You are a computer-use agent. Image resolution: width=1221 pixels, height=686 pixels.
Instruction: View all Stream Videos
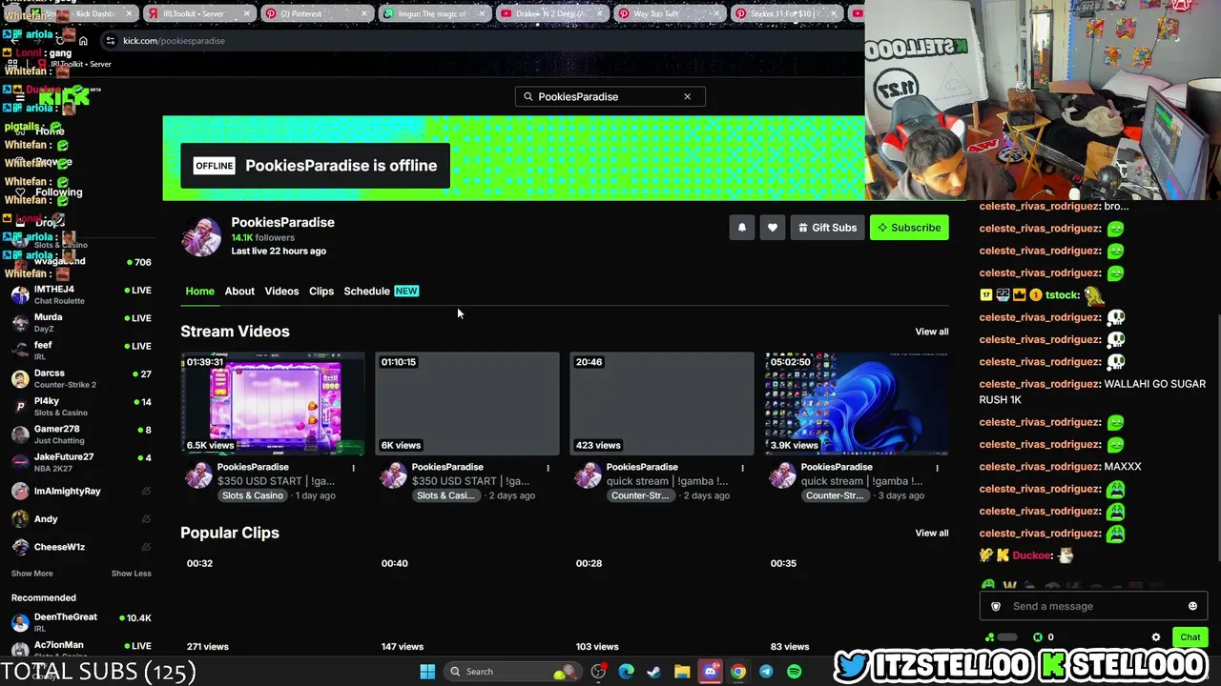click(x=932, y=332)
